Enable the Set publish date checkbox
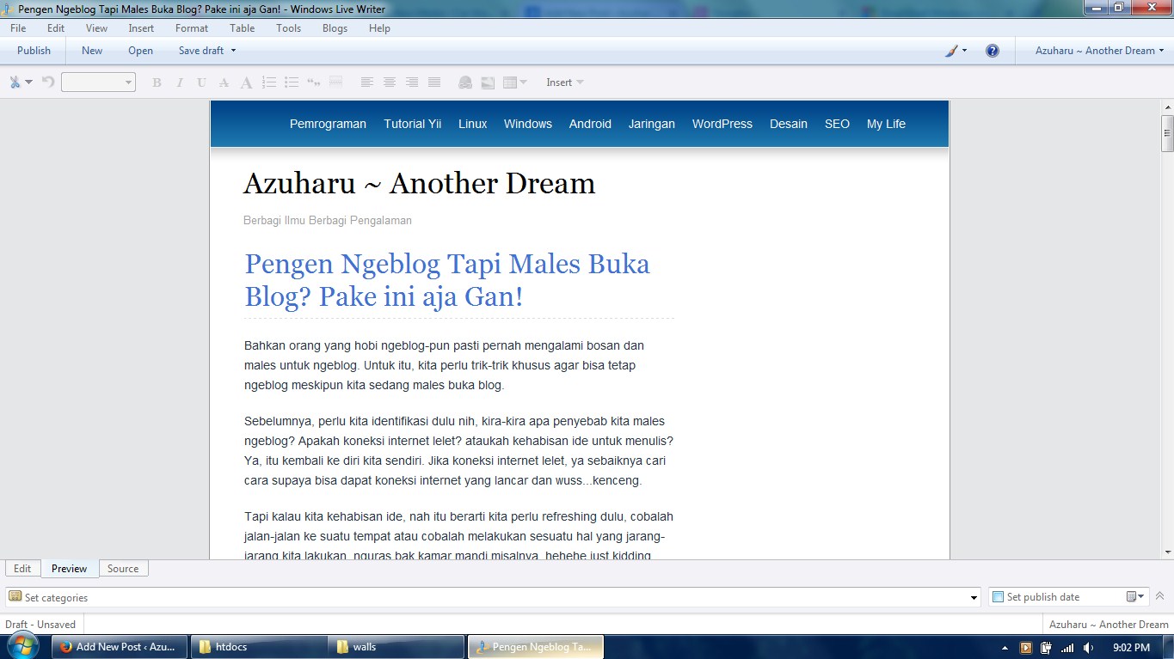The image size is (1174, 659). (998, 597)
